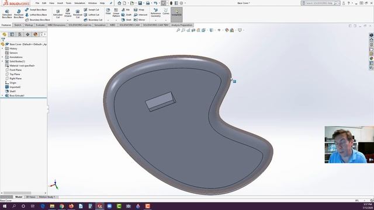Open the View menu
The width and height of the screenshot is (374, 210).
coord(51,3)
